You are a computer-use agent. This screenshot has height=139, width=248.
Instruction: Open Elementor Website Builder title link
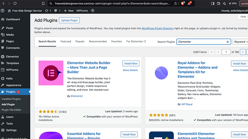pos(89,68)
